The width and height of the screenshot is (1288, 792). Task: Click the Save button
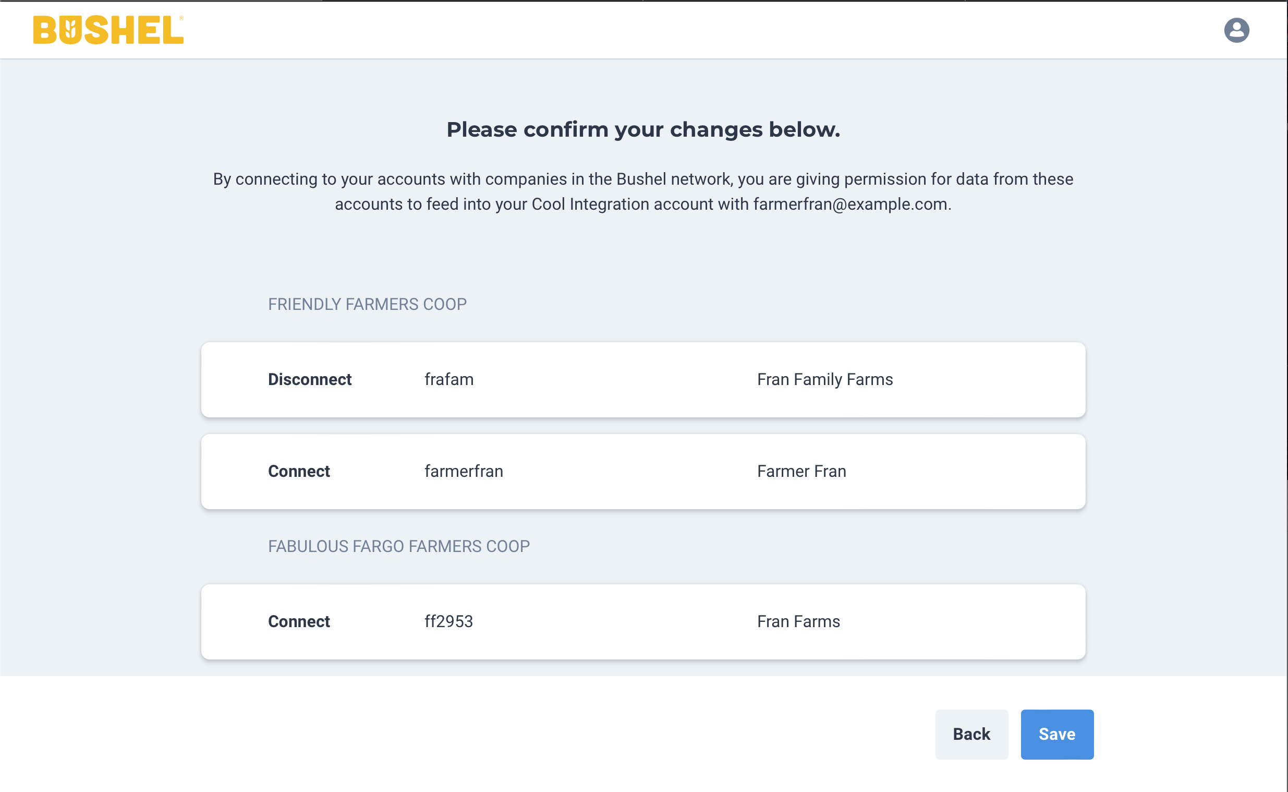tap(1056, 734)
